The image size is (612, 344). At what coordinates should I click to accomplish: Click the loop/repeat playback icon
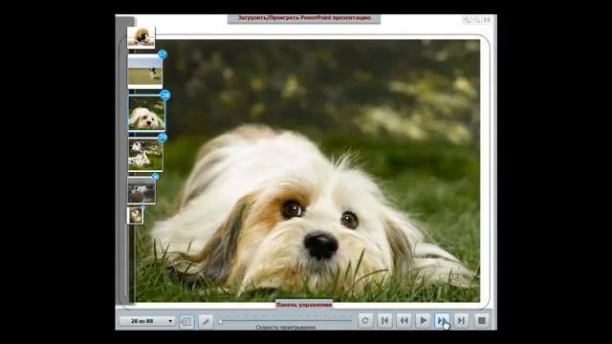(365, 321)
